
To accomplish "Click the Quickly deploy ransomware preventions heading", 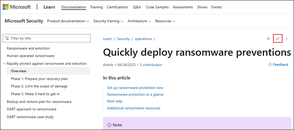I will point(197,52).
